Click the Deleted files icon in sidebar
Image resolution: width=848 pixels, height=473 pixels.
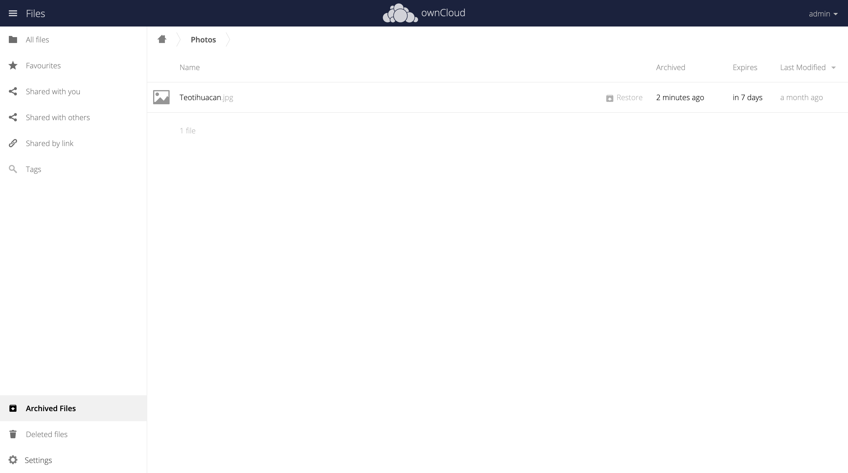coord(13,434)
